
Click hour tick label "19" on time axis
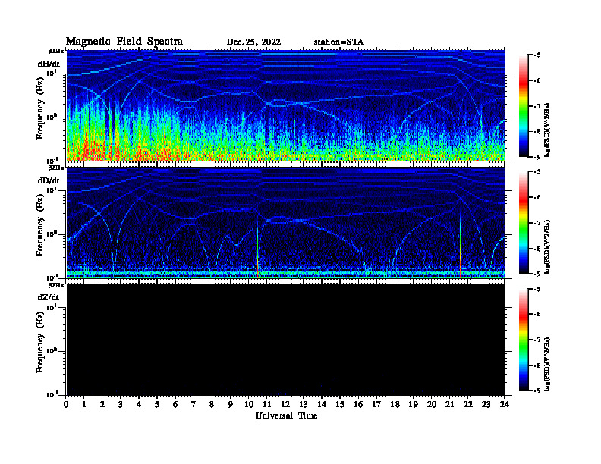point(413,405)
